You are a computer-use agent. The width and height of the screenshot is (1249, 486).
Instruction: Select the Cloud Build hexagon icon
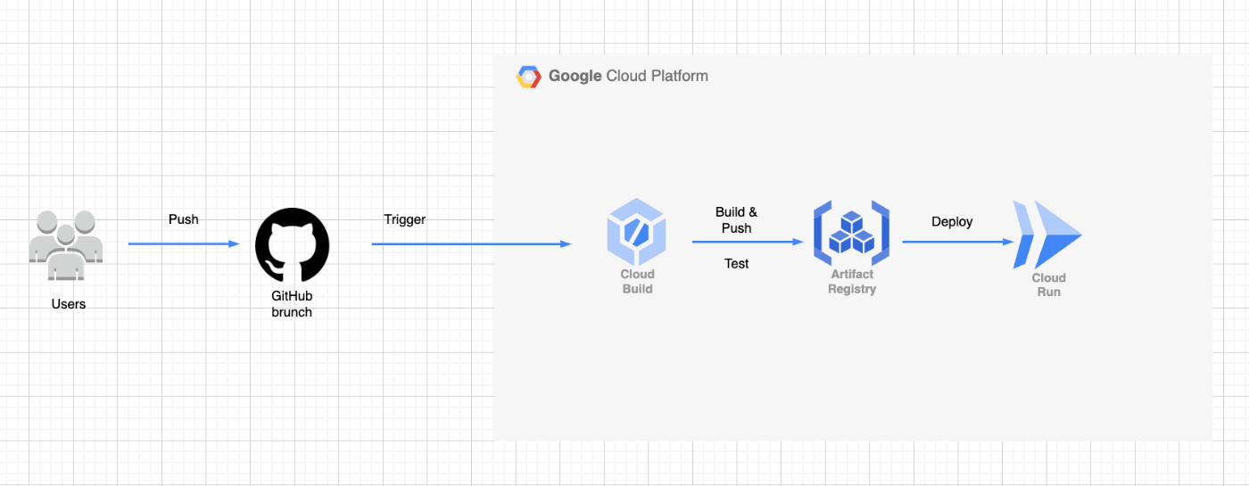(x=637, y=230)
